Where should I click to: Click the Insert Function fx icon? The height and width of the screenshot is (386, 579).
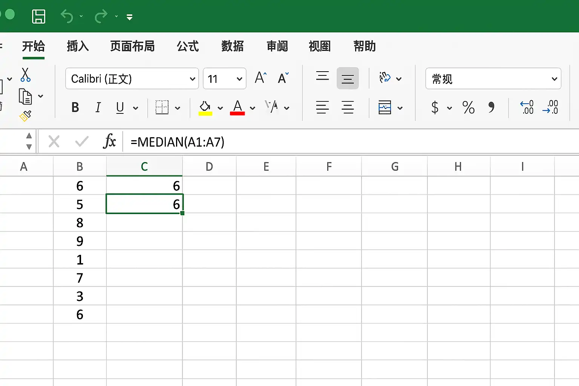tap(109, 141)
